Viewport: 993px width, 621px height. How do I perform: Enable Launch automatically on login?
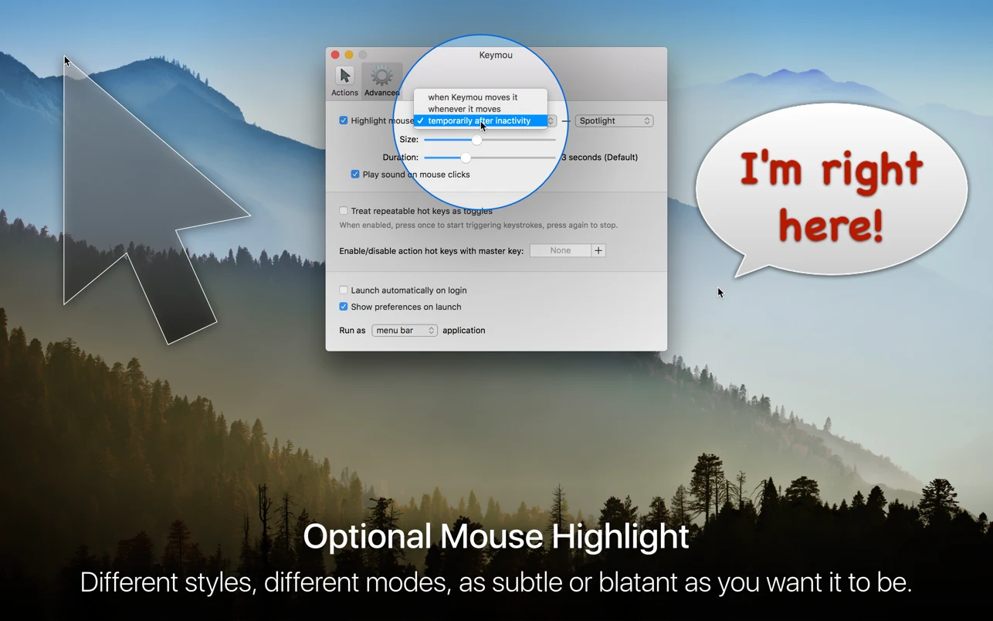[344, 290]
